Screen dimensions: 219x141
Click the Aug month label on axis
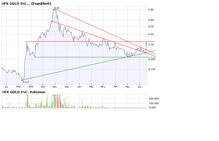tap(19, 87)
